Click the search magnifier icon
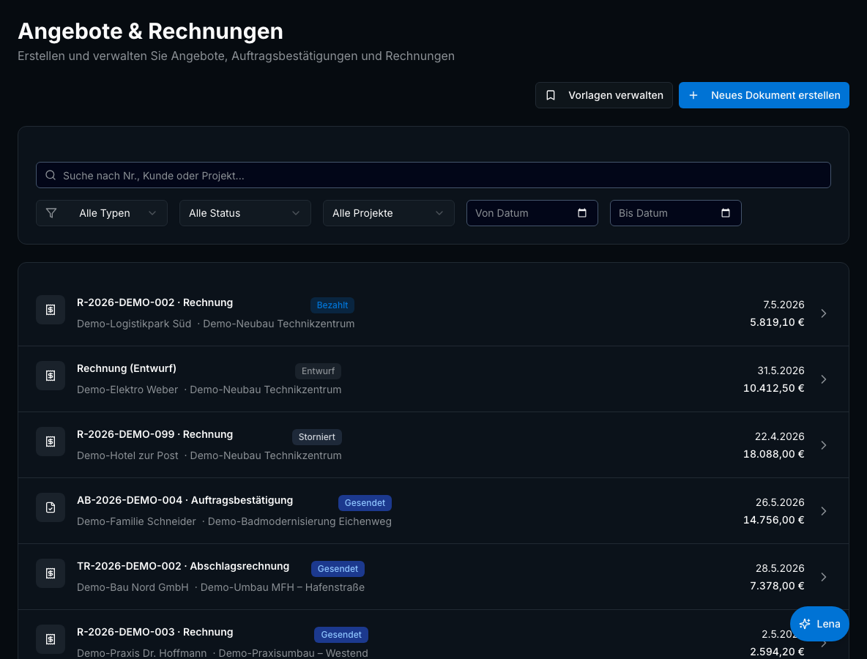This screenshot has width=867, height=659. pyautogui.click(x=51, y=175)
